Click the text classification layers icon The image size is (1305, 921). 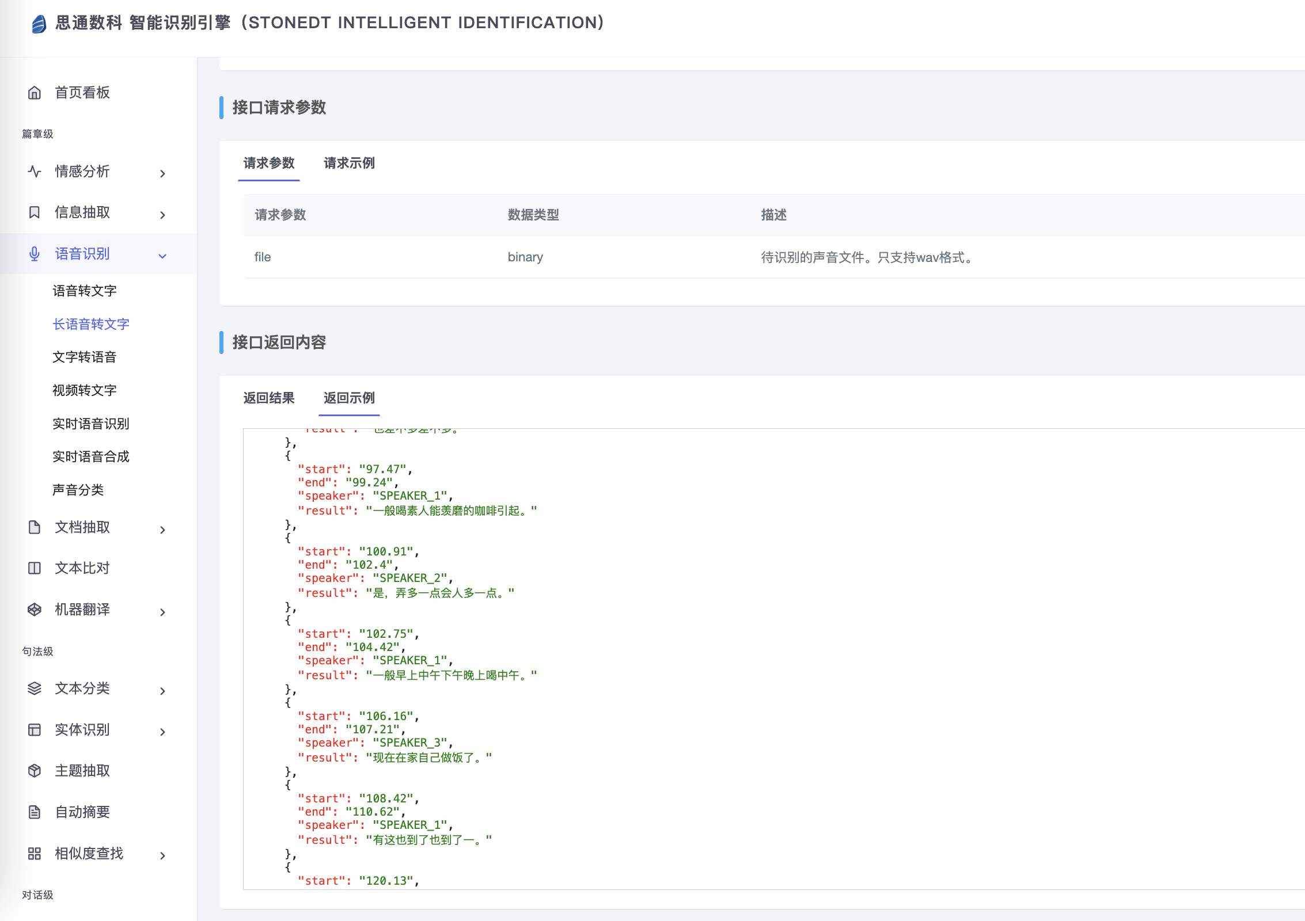tap(35, 688)
